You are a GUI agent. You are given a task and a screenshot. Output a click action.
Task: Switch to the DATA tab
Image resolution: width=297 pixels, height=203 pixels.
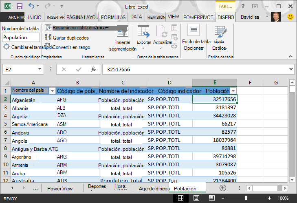(136, 17)
